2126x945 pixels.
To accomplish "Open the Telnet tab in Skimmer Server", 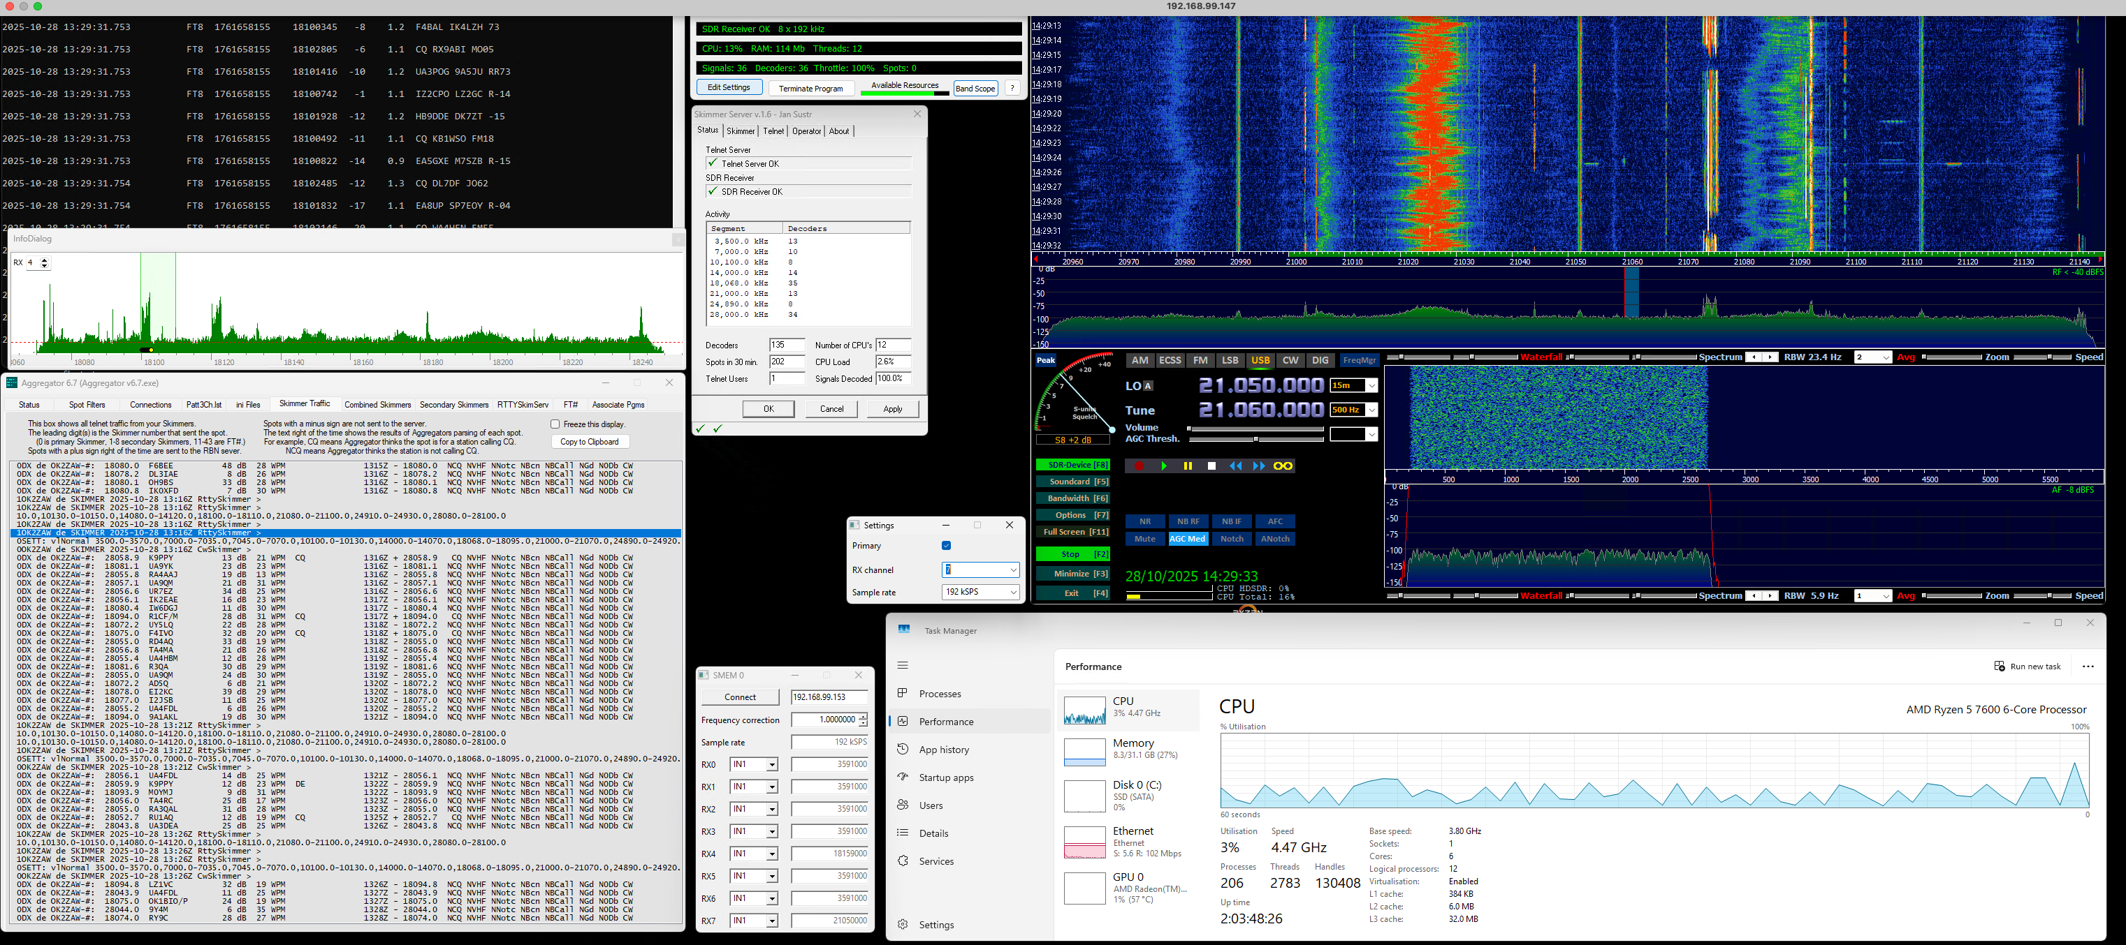I will [x=773, y=131].
